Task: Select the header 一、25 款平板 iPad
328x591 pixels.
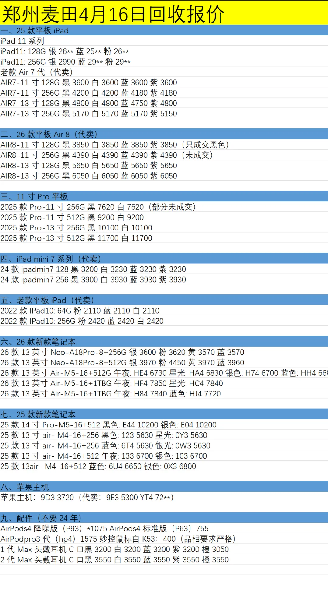Action: point(164,30)
